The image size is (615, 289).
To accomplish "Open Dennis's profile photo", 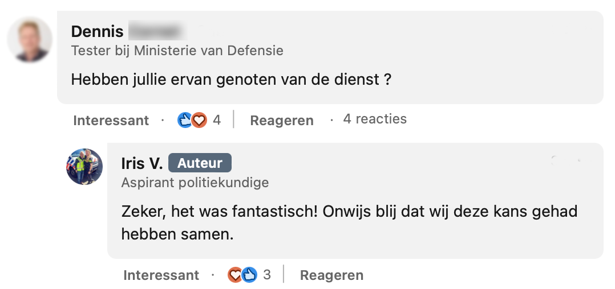I will [30, 39].
